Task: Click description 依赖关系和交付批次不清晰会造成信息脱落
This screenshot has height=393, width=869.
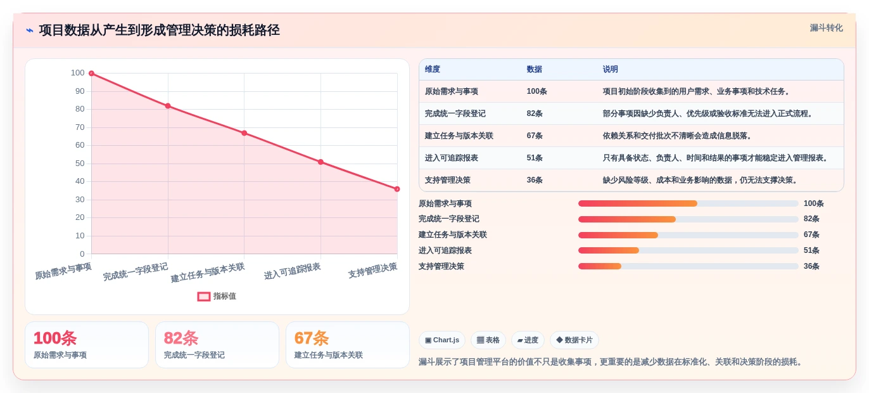Action: [x=678, y=136]
